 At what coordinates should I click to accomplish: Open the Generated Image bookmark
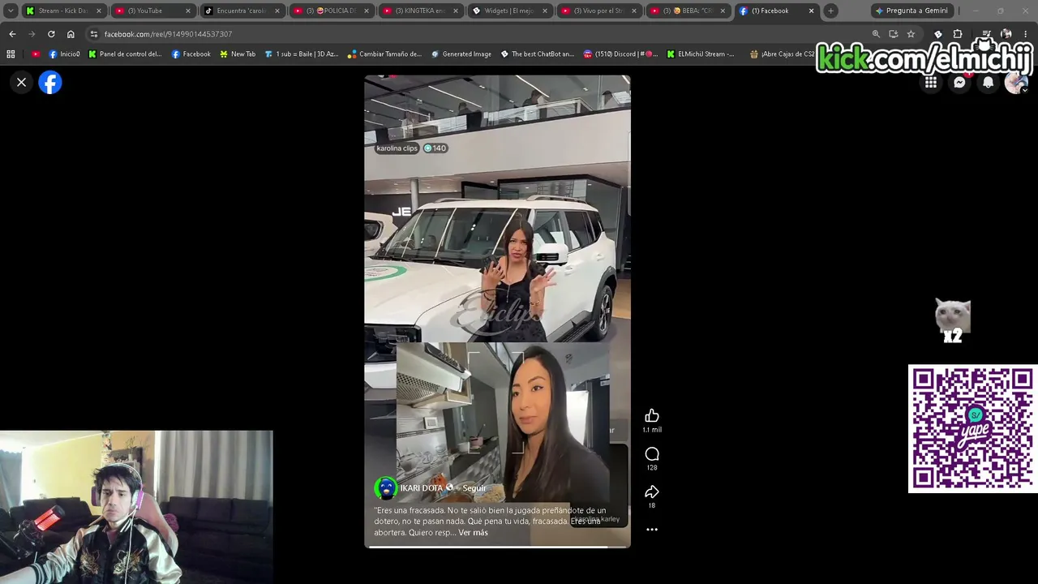tap(461, 54)
